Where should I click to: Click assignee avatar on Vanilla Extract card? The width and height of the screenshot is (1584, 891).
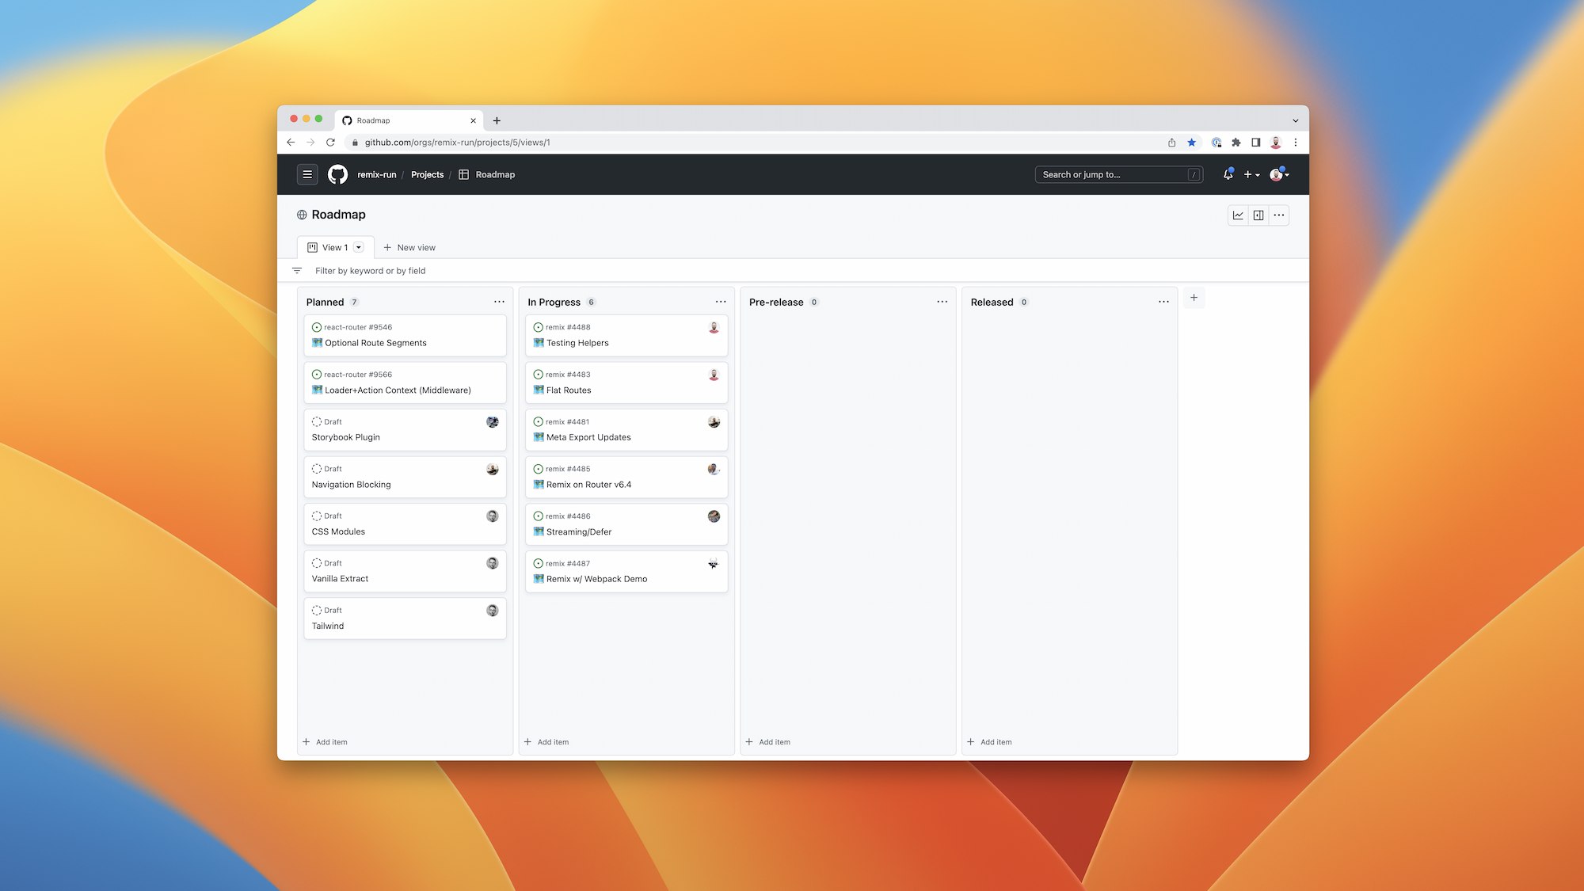point(492,563)
